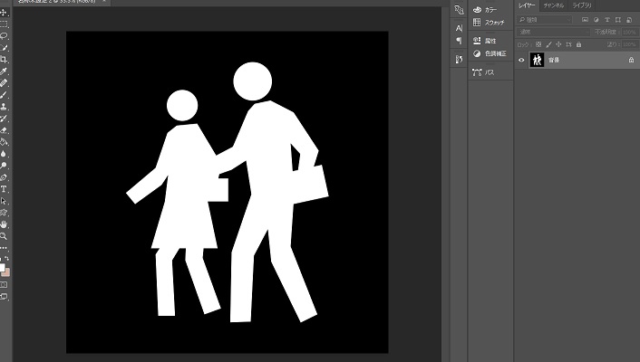Expand the opacity value dropdown
This screenshot has height=362, width=640.
pyautogui.click(x=632, y=32)
